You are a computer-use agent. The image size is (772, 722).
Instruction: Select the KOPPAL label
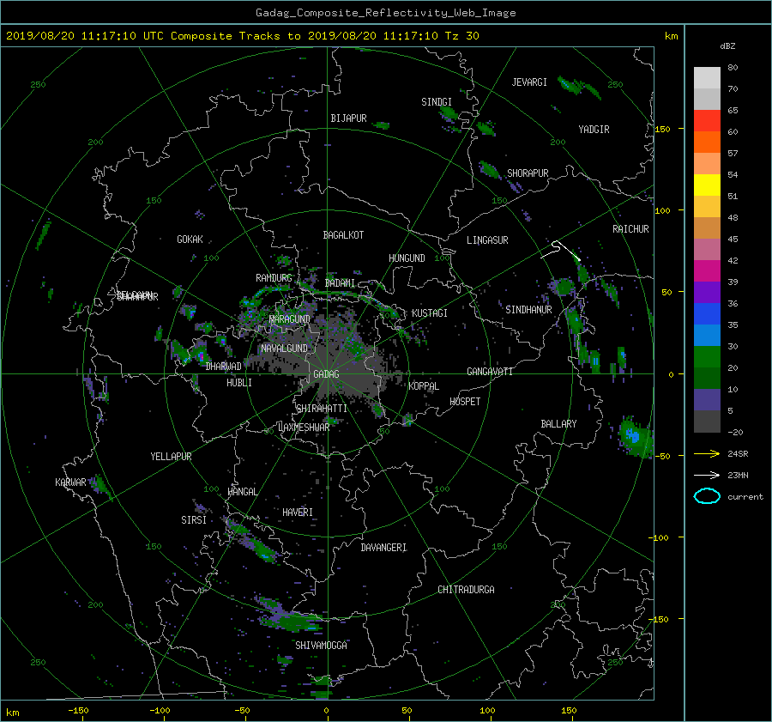[x=424, y=385]
